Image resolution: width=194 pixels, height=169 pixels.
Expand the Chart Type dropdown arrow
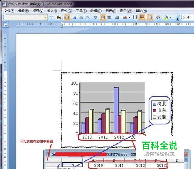tap(129, 17)
